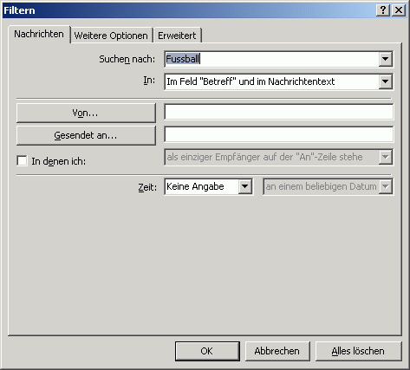
Task: Close the Filtern dialog with X
Action: pos(399,10)
